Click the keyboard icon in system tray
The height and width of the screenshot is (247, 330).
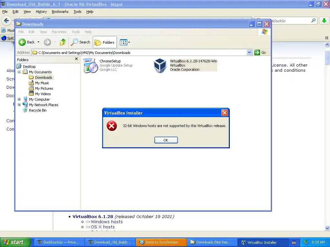[294, 242]
